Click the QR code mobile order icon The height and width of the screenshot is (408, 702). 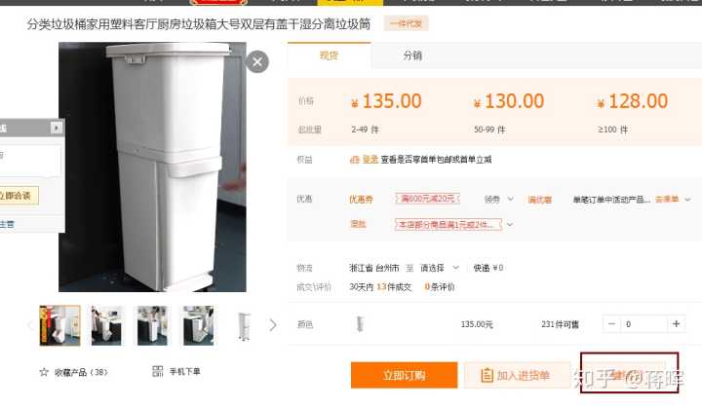click(158, 371)
